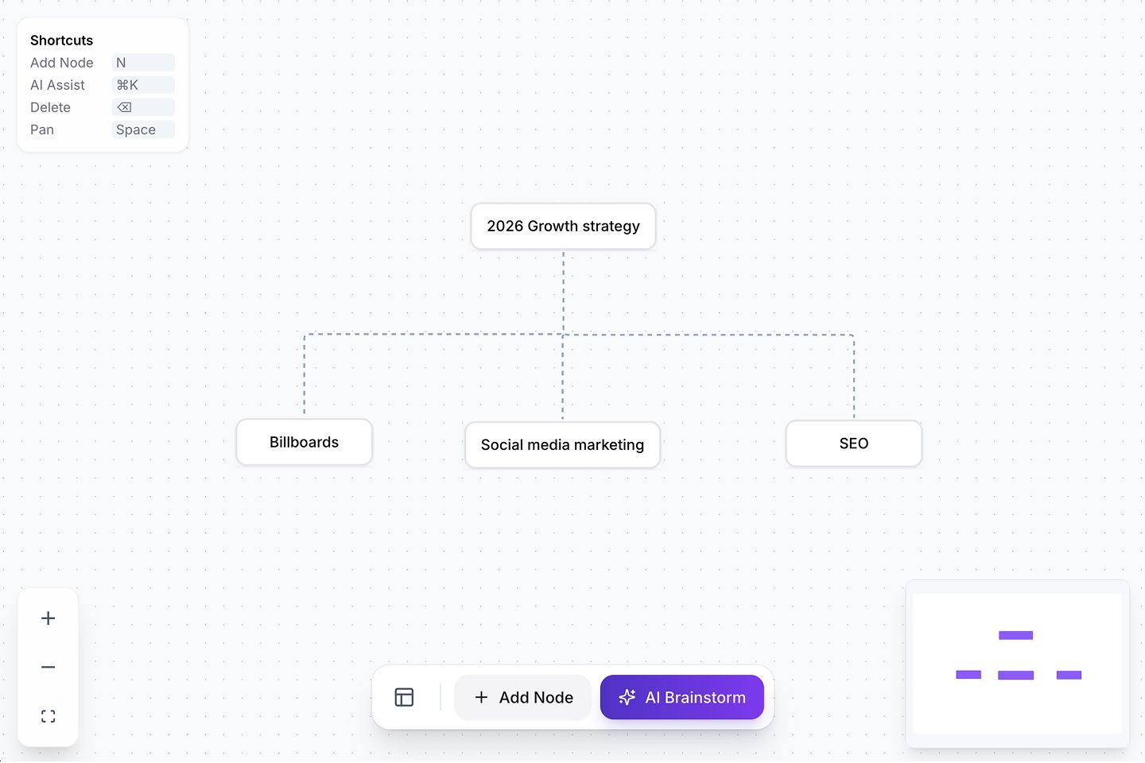Click the zoom out minus icon
Image resolution: width=1145 pixels, height=763 pixels.
[x=48, y=667]
